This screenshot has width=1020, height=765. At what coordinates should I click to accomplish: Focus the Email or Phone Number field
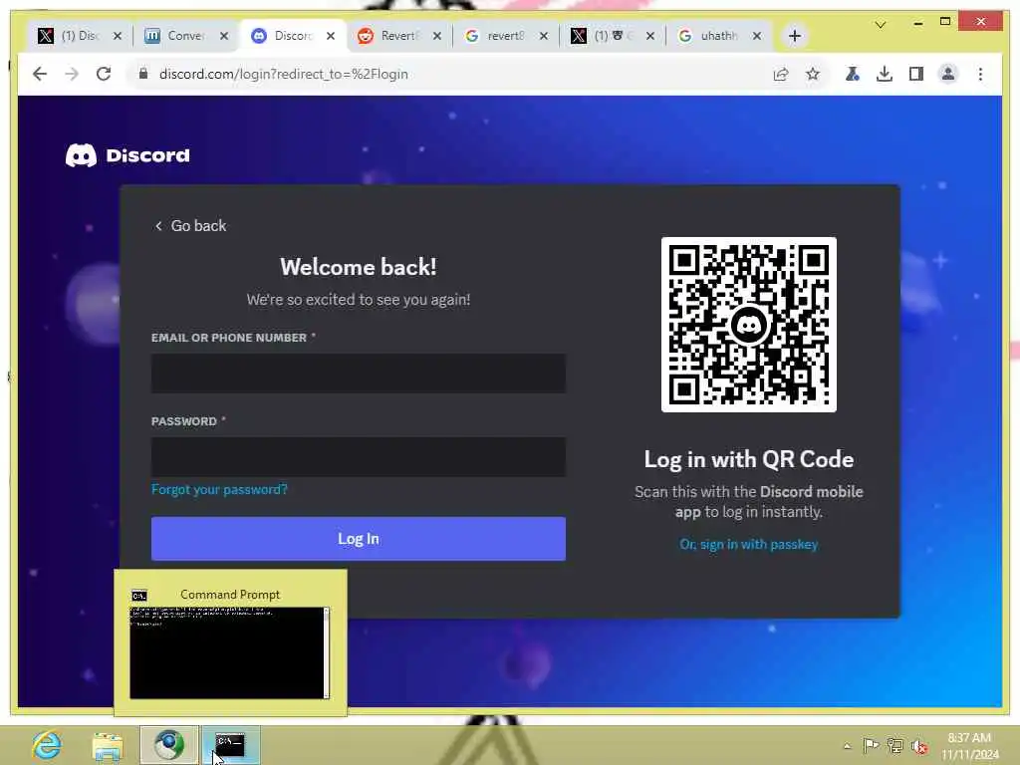[359, 374]
